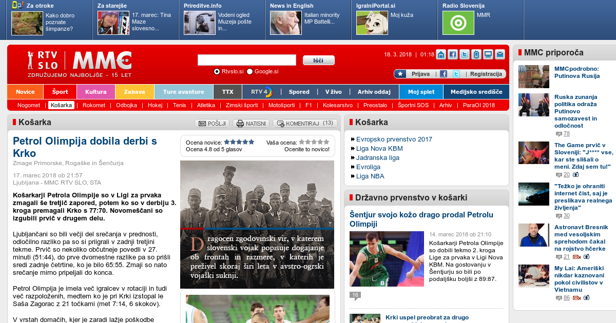The width and height of the screenshot is (616, 323).
Task: Select the Google.si search radio button
Action: (x=250, y=71)
